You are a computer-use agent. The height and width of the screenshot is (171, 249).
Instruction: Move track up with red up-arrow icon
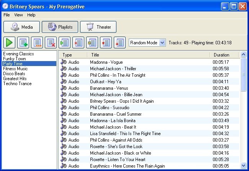106,42
